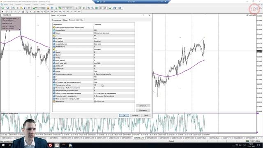The width and height of the screenshot is (263, 148).
Task: Open the Файл menu
Action: click(x=6, y=5)
